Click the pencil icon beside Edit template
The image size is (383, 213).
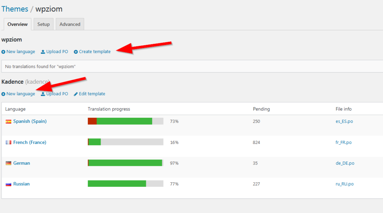point(76,94)
